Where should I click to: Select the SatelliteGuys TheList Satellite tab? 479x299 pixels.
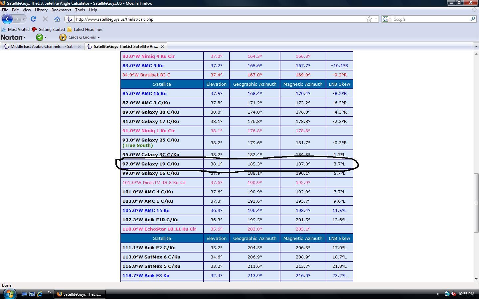(125, 47)
